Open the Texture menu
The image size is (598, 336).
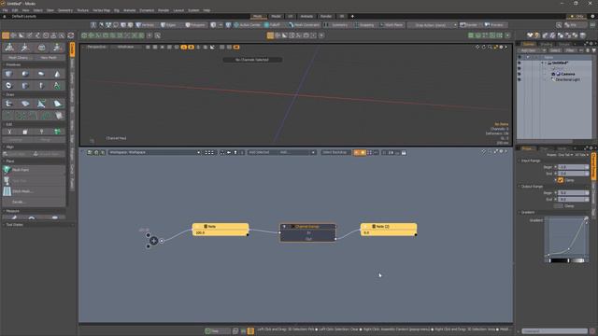click(83, 10)
